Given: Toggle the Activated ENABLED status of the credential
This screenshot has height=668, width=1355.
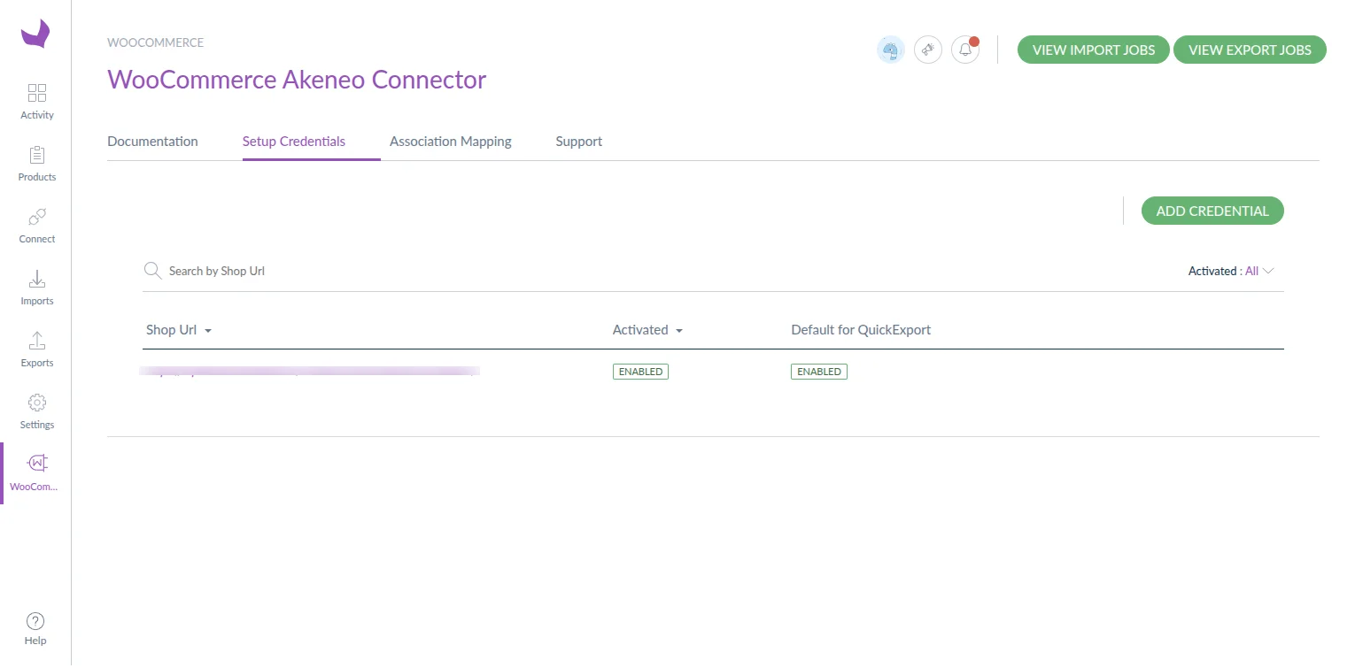Looking at the screenshot, I should 640,372.
